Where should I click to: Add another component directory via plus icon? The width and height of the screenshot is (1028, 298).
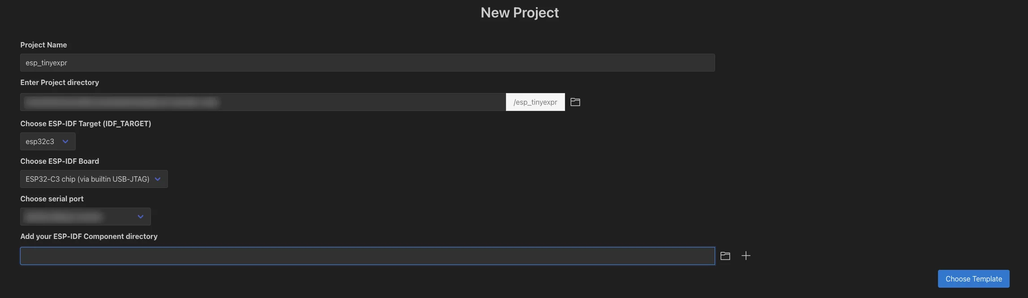point(746,255)
